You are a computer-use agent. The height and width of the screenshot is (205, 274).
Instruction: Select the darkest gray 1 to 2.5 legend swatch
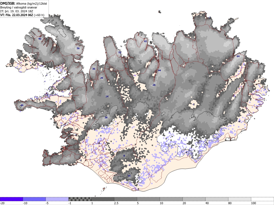click(x=103, y=199)
